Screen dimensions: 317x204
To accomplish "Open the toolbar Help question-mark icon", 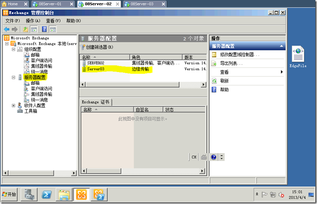I will click(44, 30).
